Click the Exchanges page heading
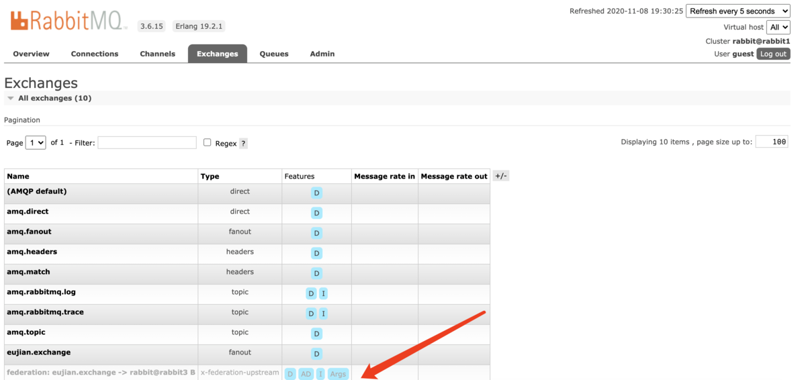 click(41, 83)
